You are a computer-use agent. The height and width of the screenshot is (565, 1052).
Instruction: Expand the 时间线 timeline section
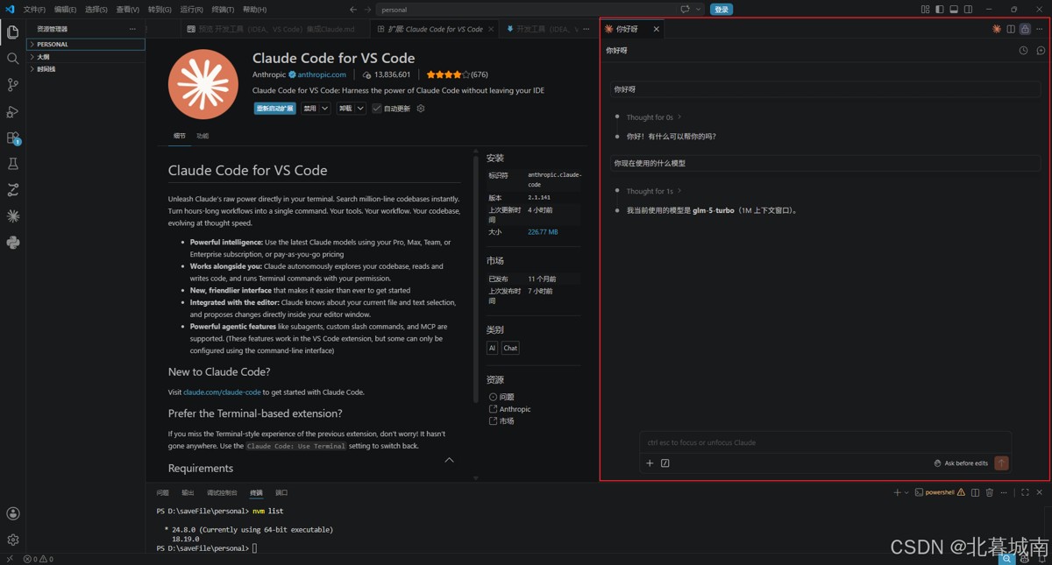tap(86, 69)
